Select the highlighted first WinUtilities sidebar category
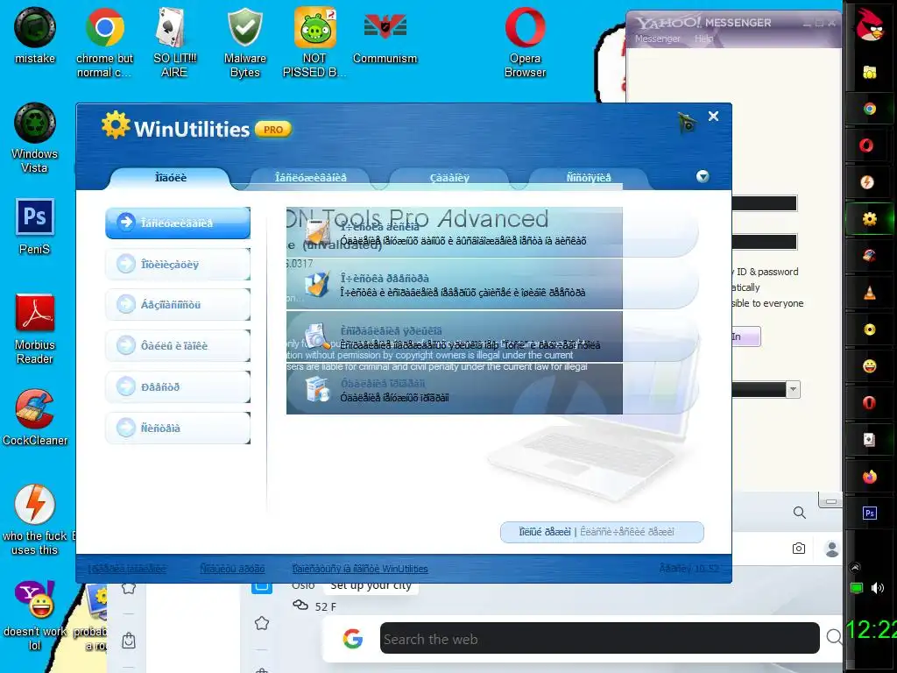This screenshot has height=673, width=897. (178, 223)
